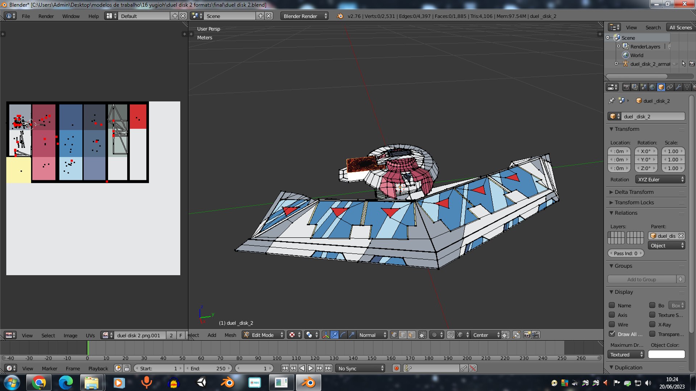Viewport: 696px width, 391px height.
Task: Open the Render Layers properties tab
Action: [x=635, y=87]
